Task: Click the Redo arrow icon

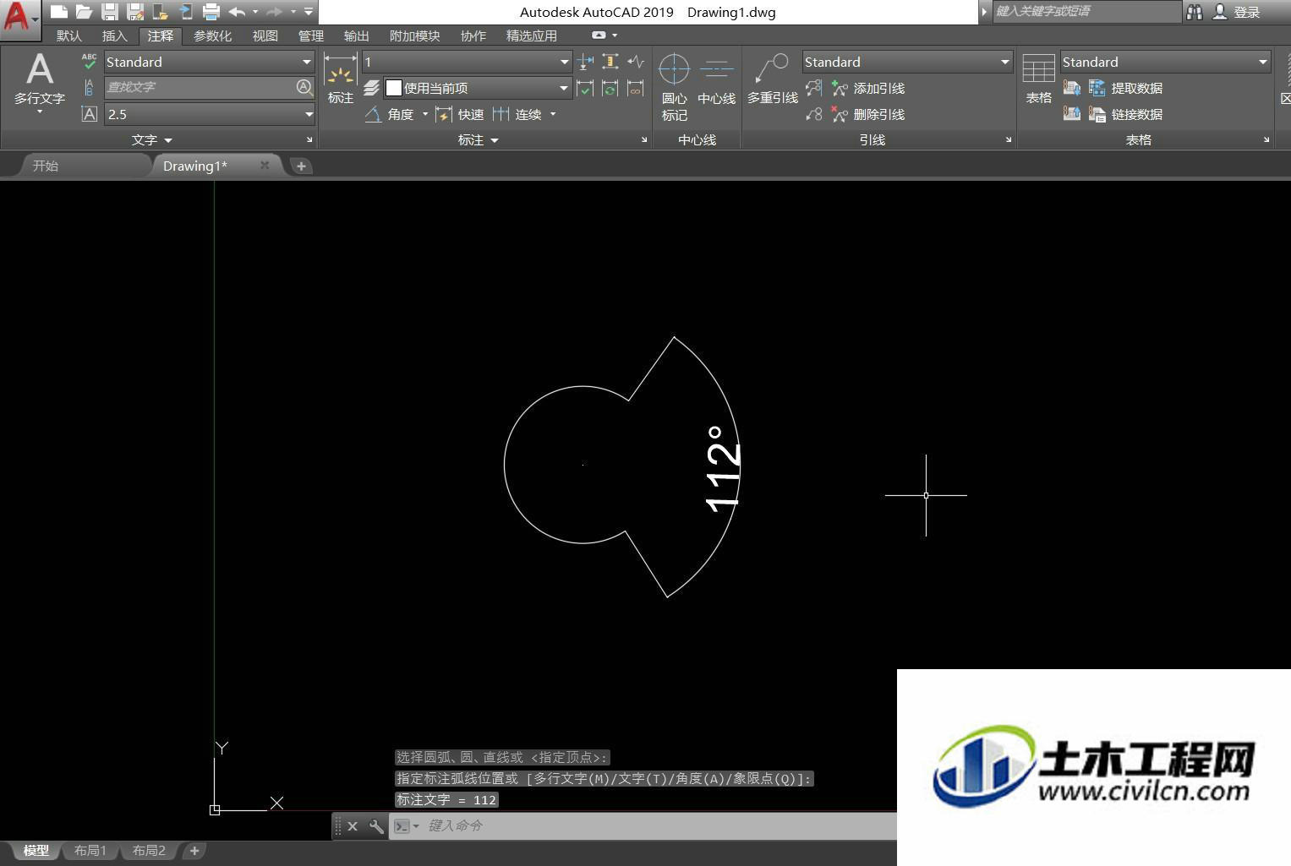Action: pos(274,12)
